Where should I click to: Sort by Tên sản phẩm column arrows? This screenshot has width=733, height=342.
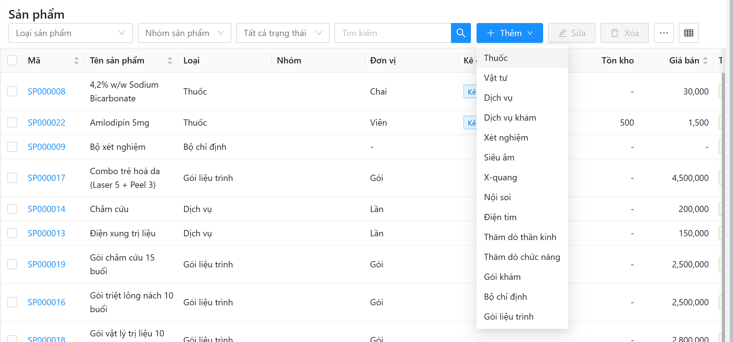pos(170,61)
